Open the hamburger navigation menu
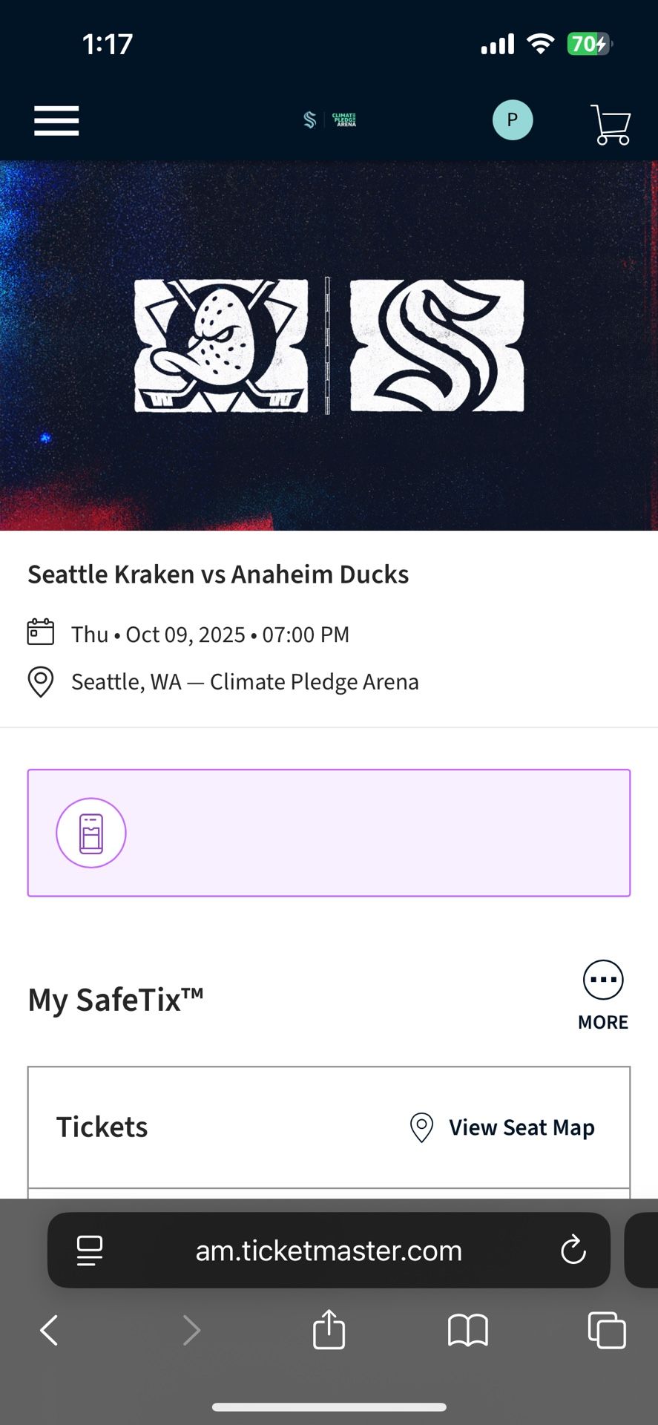The image size is (658, 1425). [56, 120]
